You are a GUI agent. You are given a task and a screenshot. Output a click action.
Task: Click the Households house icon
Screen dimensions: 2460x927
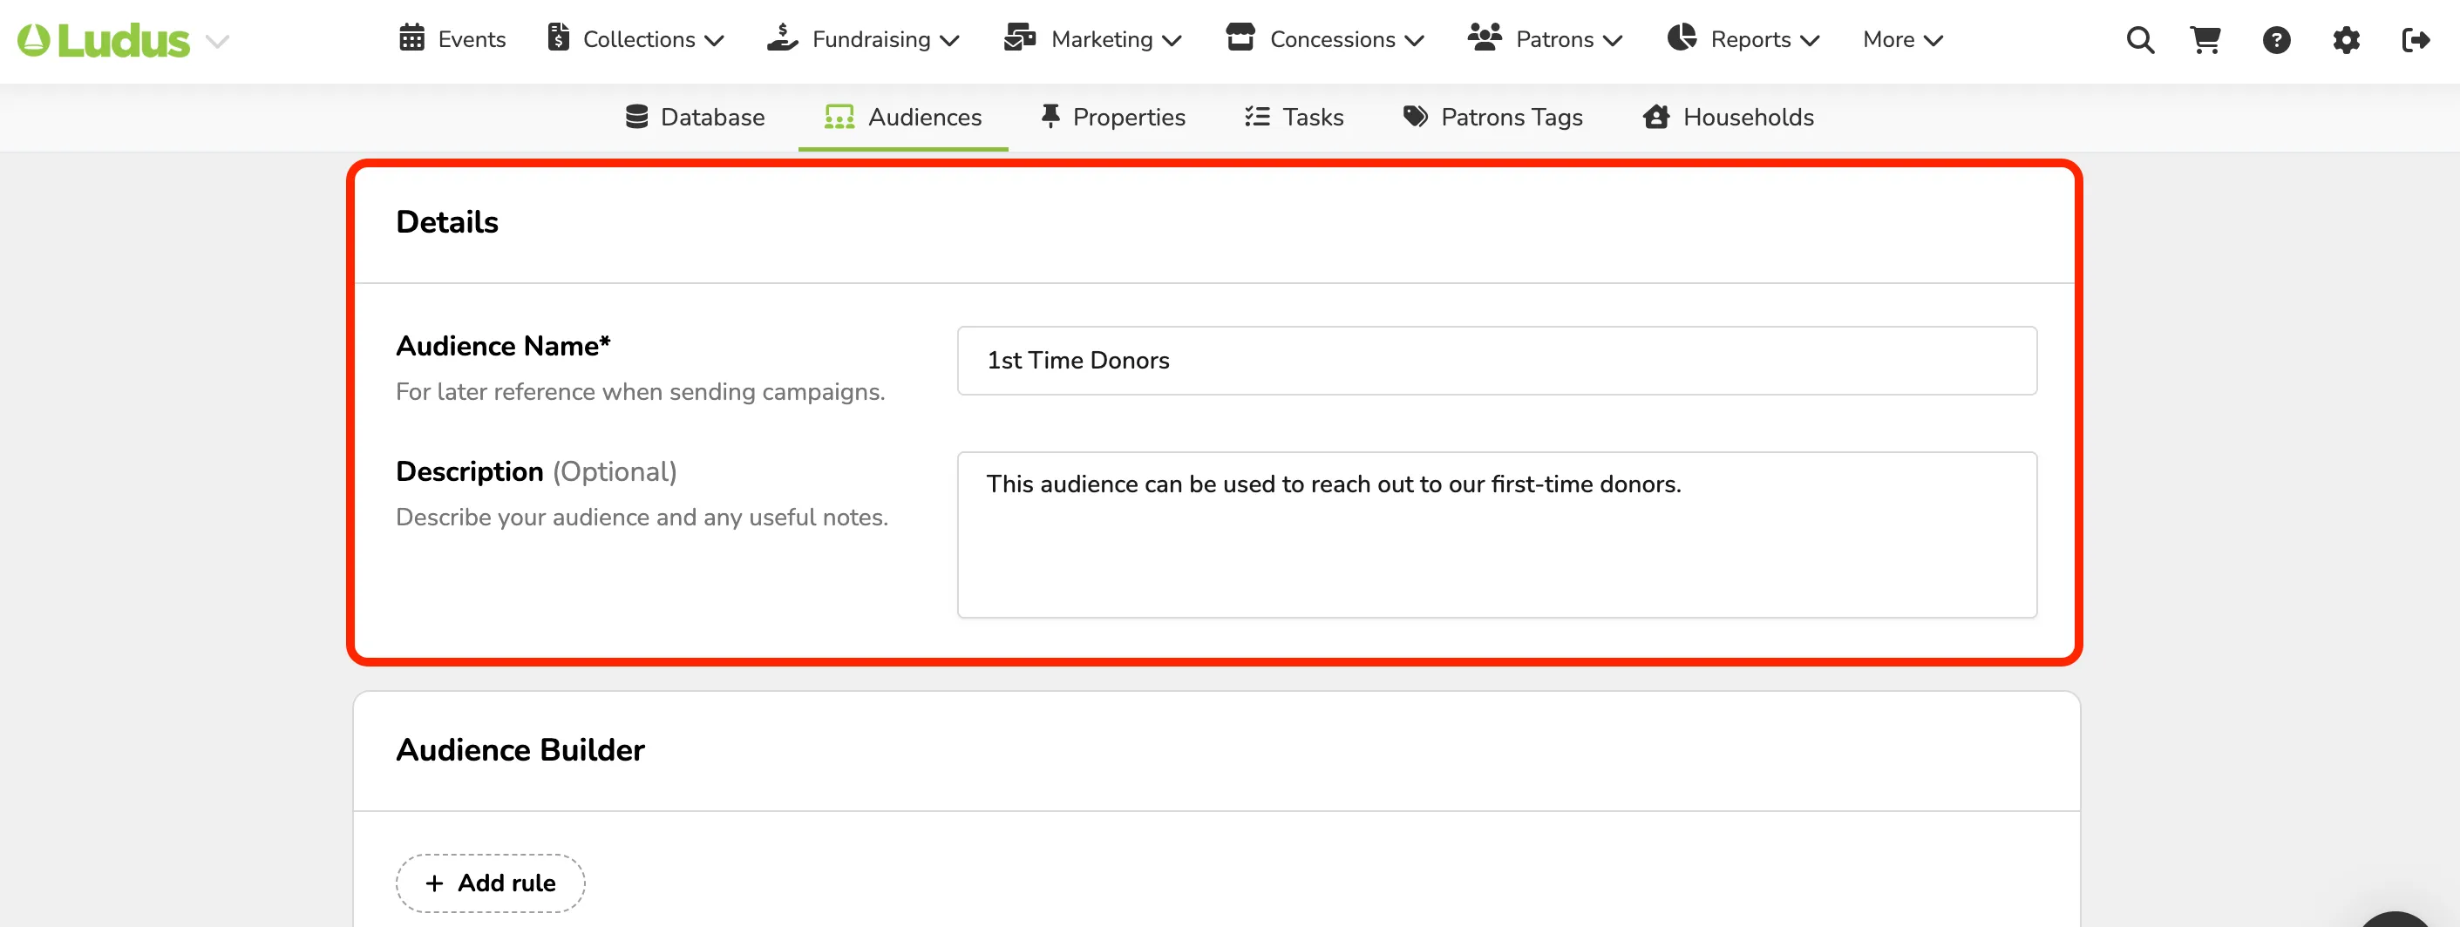1657,117
